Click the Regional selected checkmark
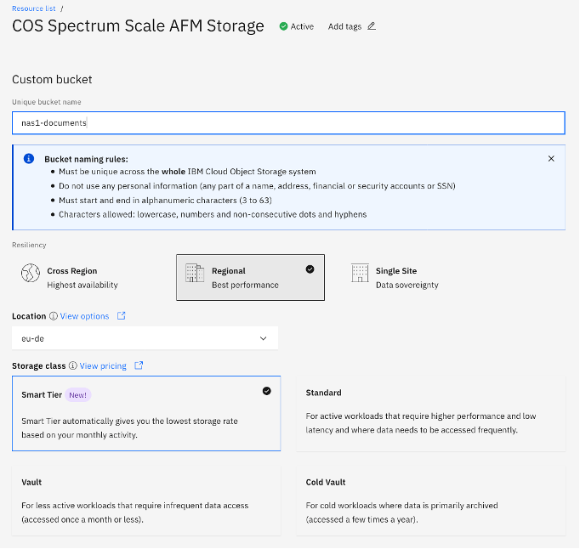580x549 pixels. 310,269
